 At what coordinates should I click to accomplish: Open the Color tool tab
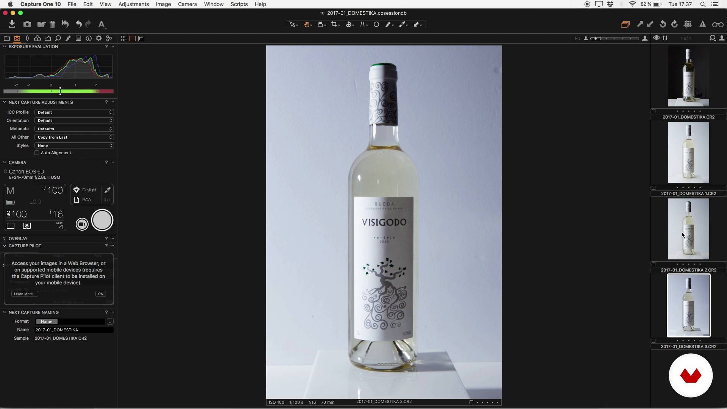pyautogui.click(x=37, y=38)
